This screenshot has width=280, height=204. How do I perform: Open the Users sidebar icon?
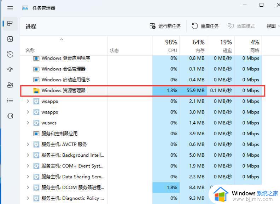(x=10, y=85)
